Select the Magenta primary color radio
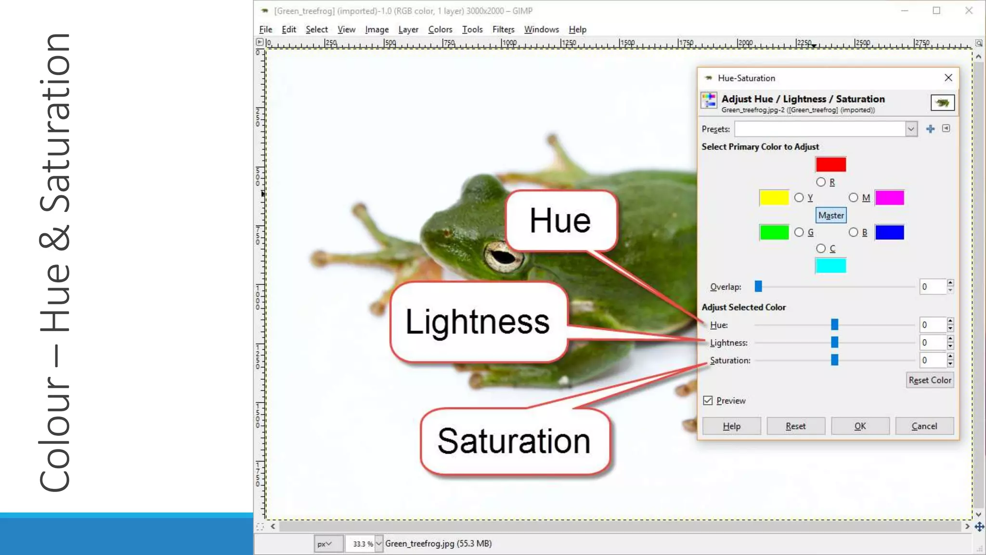This screenshot has height=555, width=986. point(853,198)
